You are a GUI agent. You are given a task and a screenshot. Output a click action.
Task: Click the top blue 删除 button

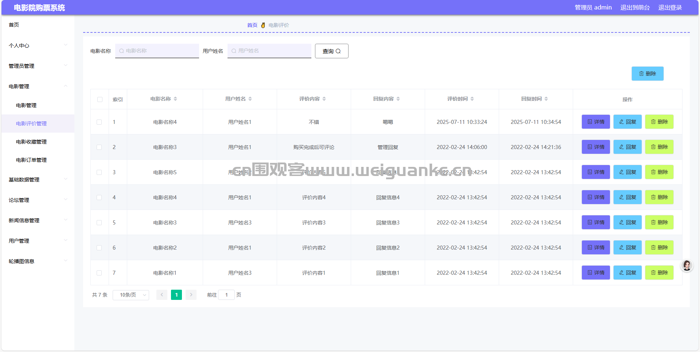tap(647, 74)
